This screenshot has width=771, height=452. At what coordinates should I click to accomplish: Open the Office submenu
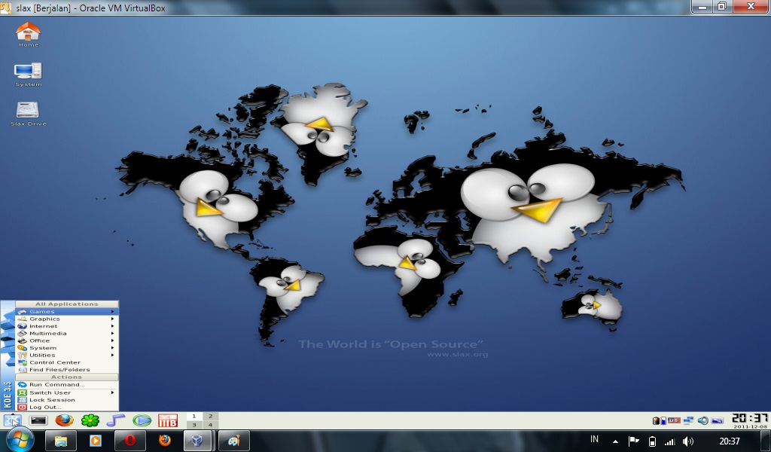pyautogui.click(x=67, y=341)
